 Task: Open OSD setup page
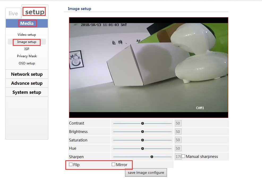[27, 63]
